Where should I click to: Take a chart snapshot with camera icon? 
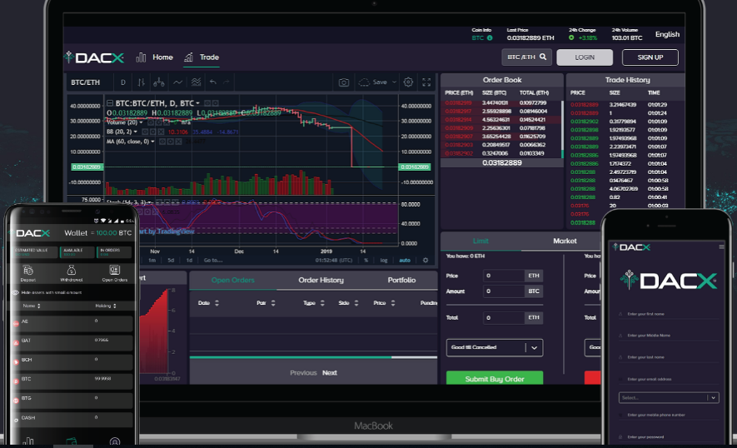pos(344,82)
